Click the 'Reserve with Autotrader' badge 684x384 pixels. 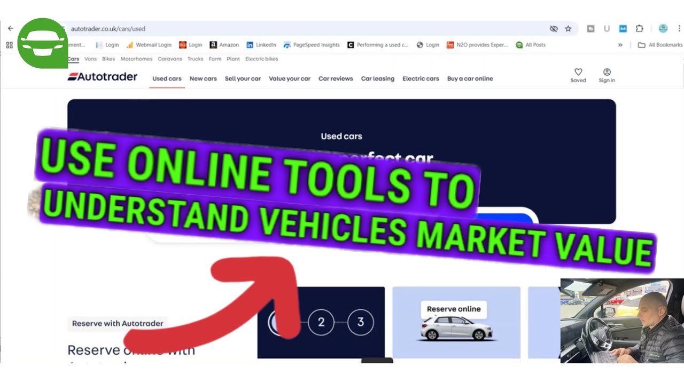tap(118, 323)
